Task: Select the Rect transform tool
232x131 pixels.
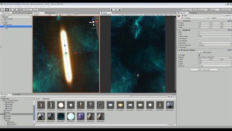Action: coord(19,10)
